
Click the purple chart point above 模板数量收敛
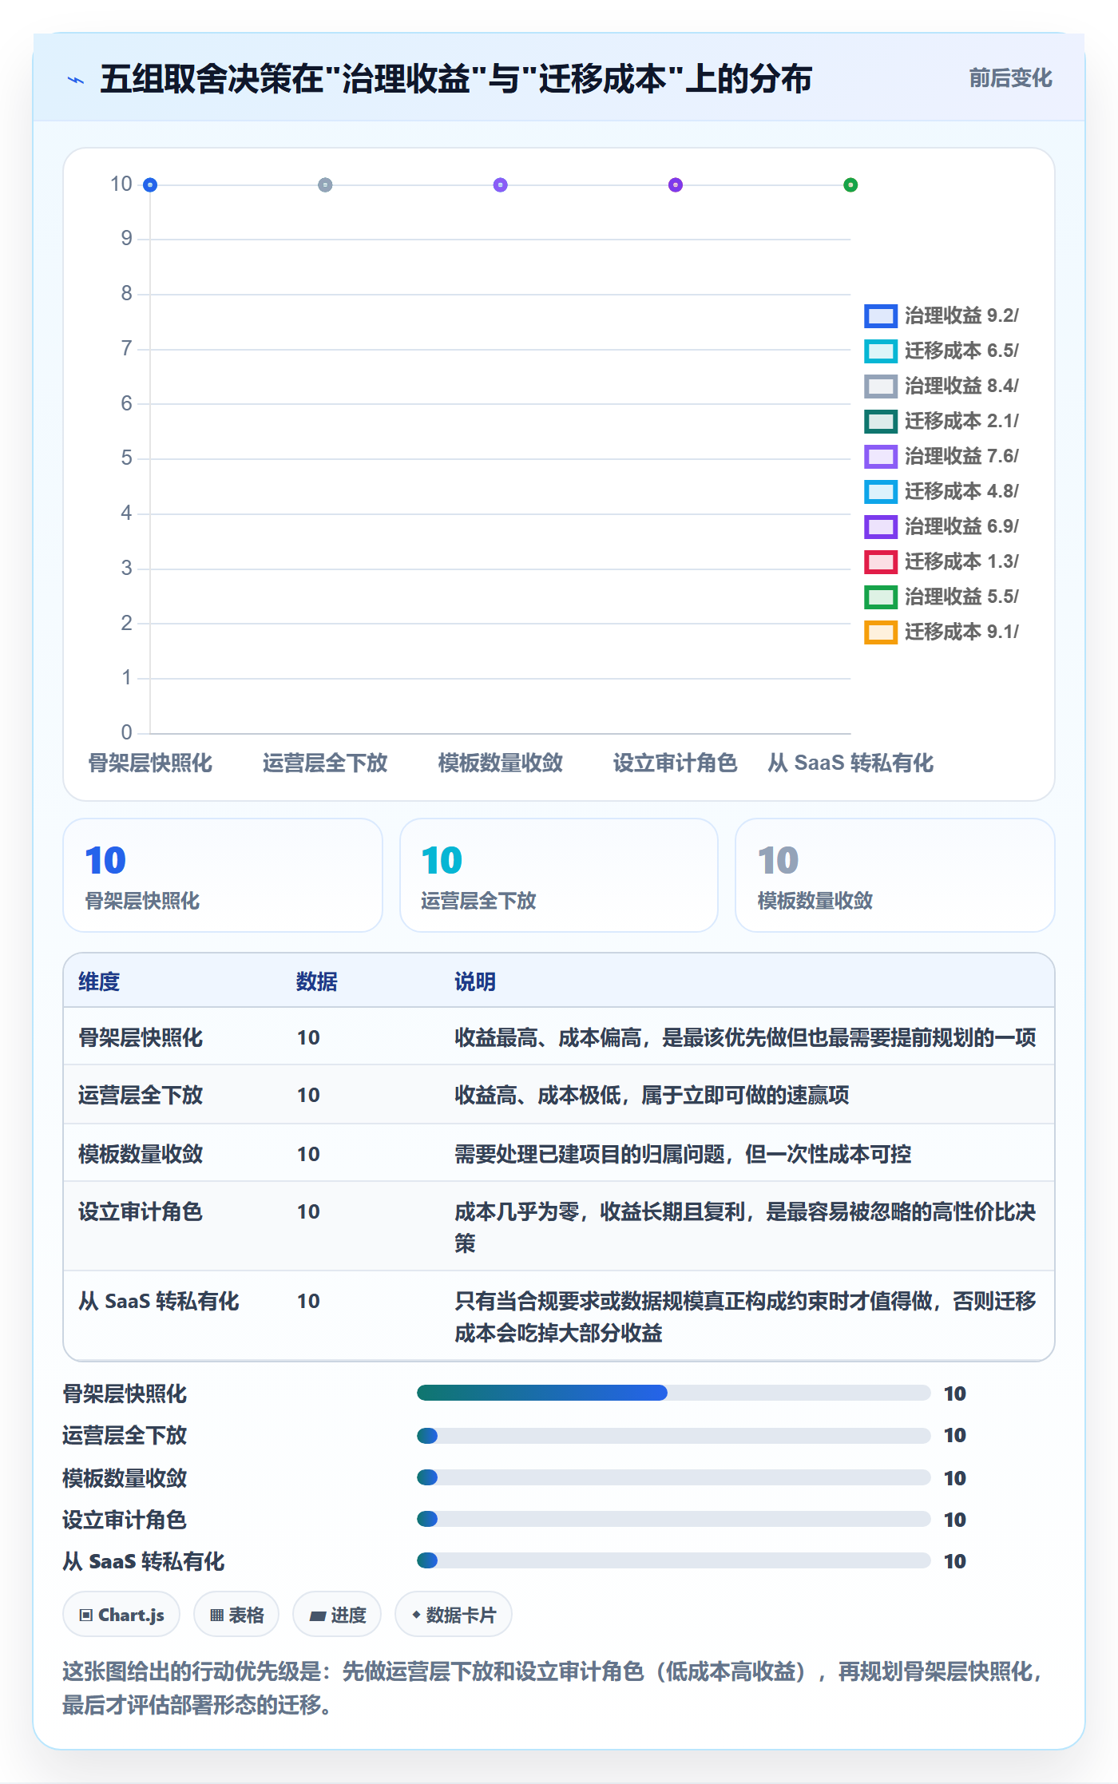[501, 185]
